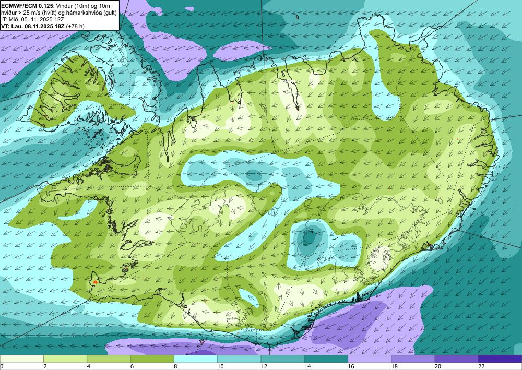522x370 pixels.
Task: Click the legend scale label '16'
Action: tap(351, 366)
